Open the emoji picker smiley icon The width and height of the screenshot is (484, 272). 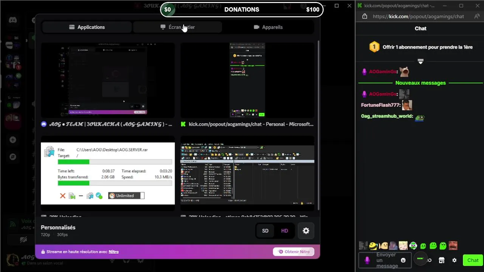click(403, 260)
